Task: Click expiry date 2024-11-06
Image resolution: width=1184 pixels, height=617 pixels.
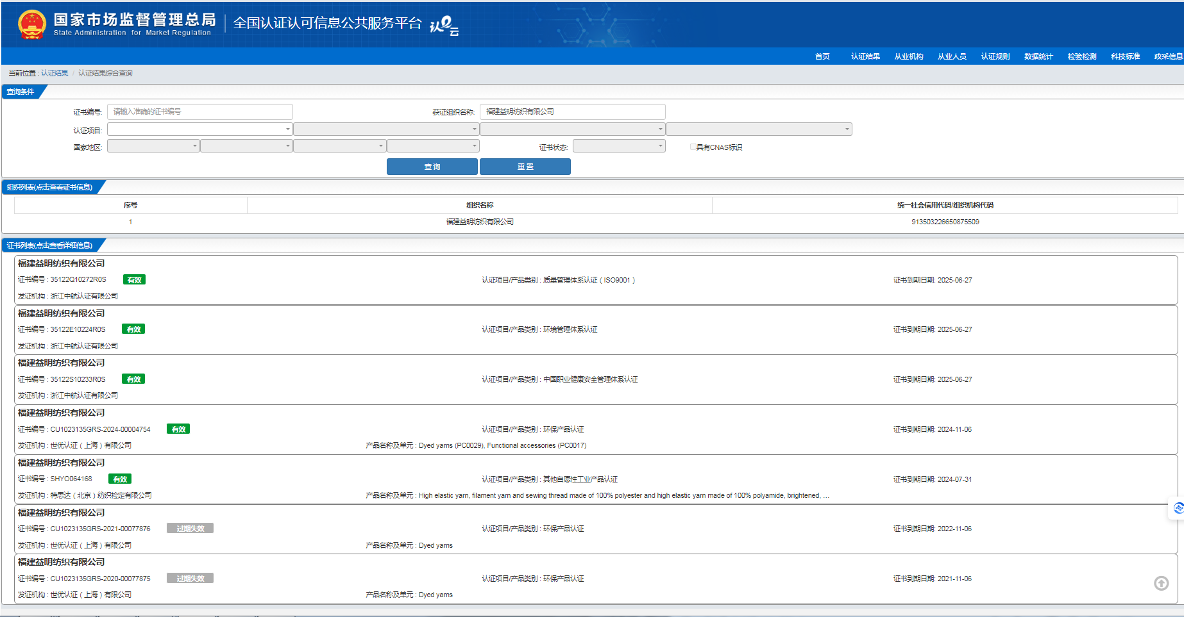Action: pos(954,429)
